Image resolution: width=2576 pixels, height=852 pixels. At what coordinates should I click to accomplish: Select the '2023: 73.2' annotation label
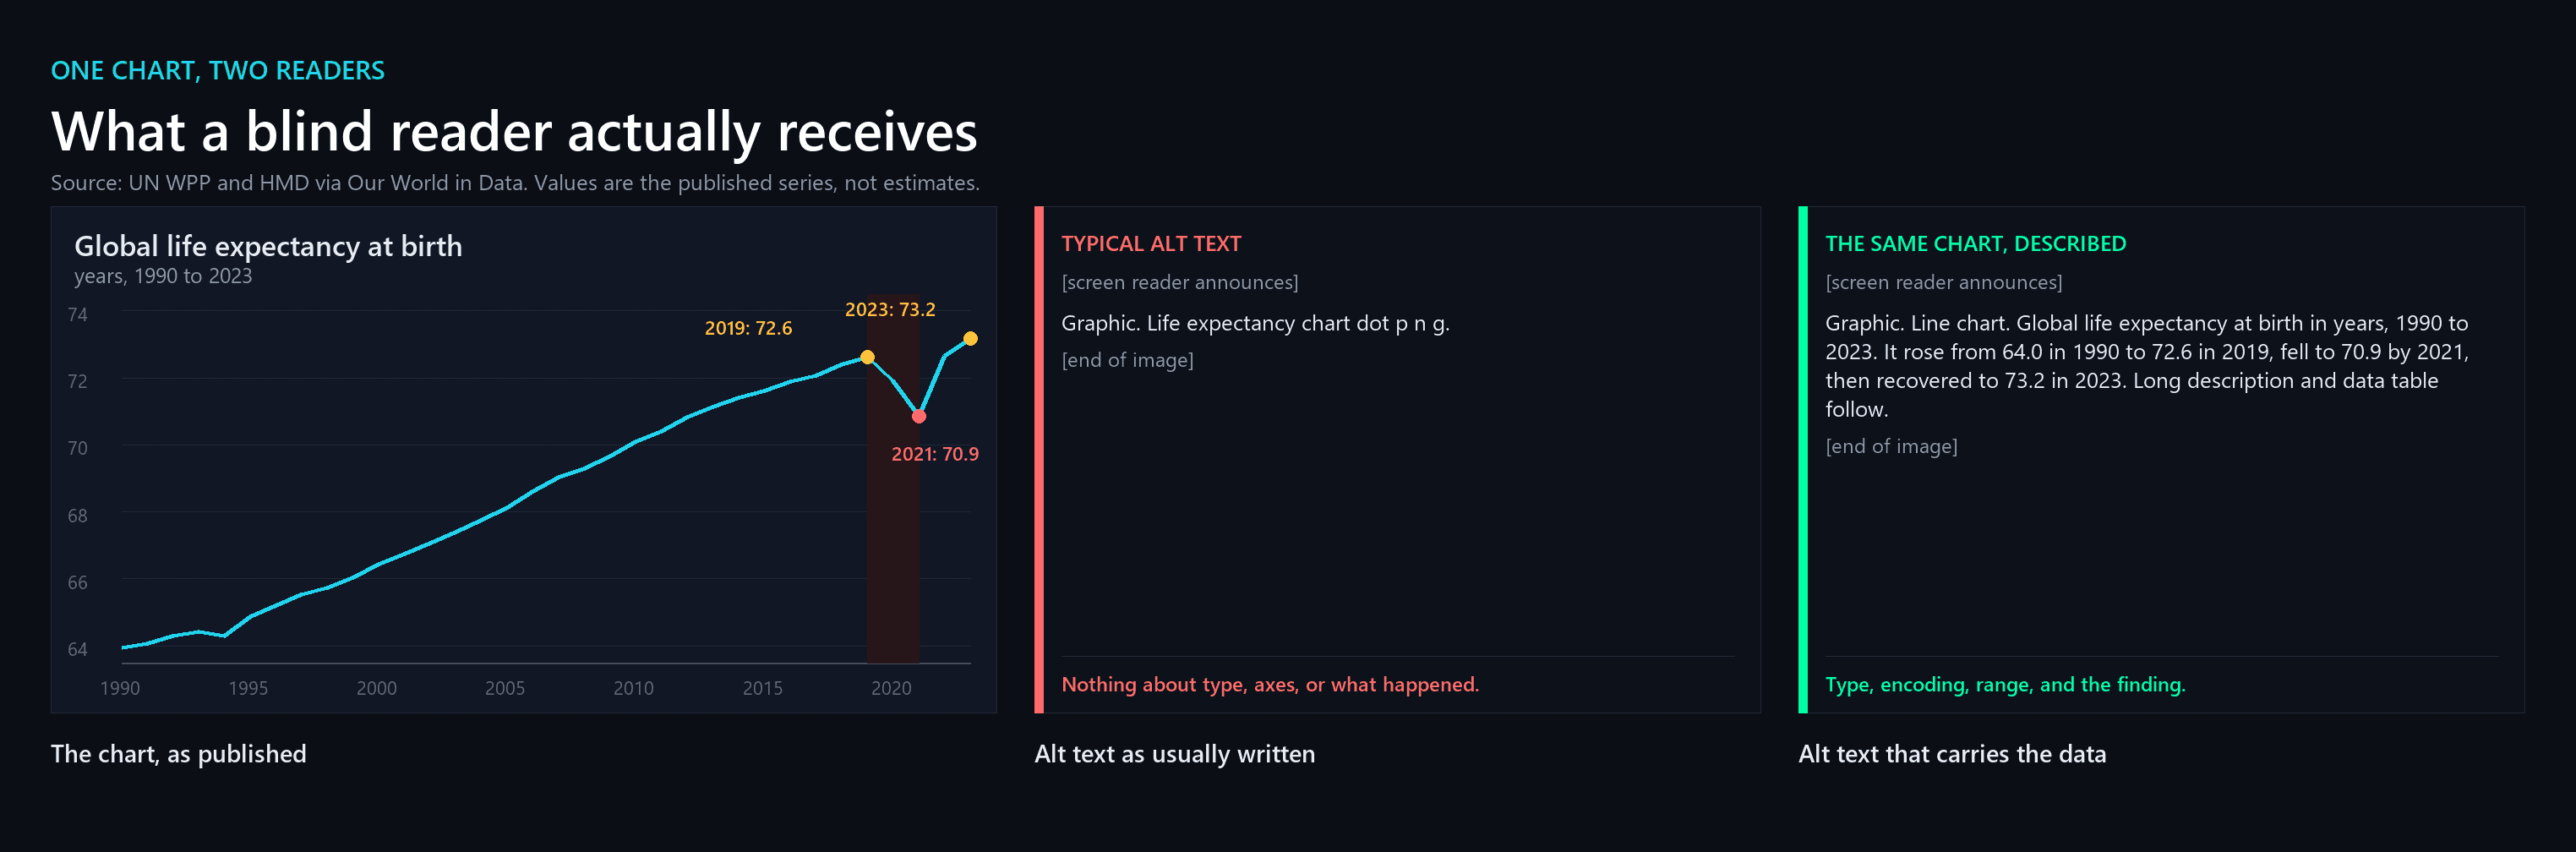[890, 309]
